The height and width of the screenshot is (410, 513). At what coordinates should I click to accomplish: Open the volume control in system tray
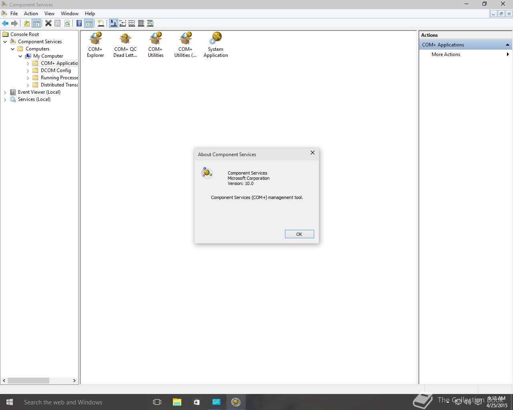[467, 402]
